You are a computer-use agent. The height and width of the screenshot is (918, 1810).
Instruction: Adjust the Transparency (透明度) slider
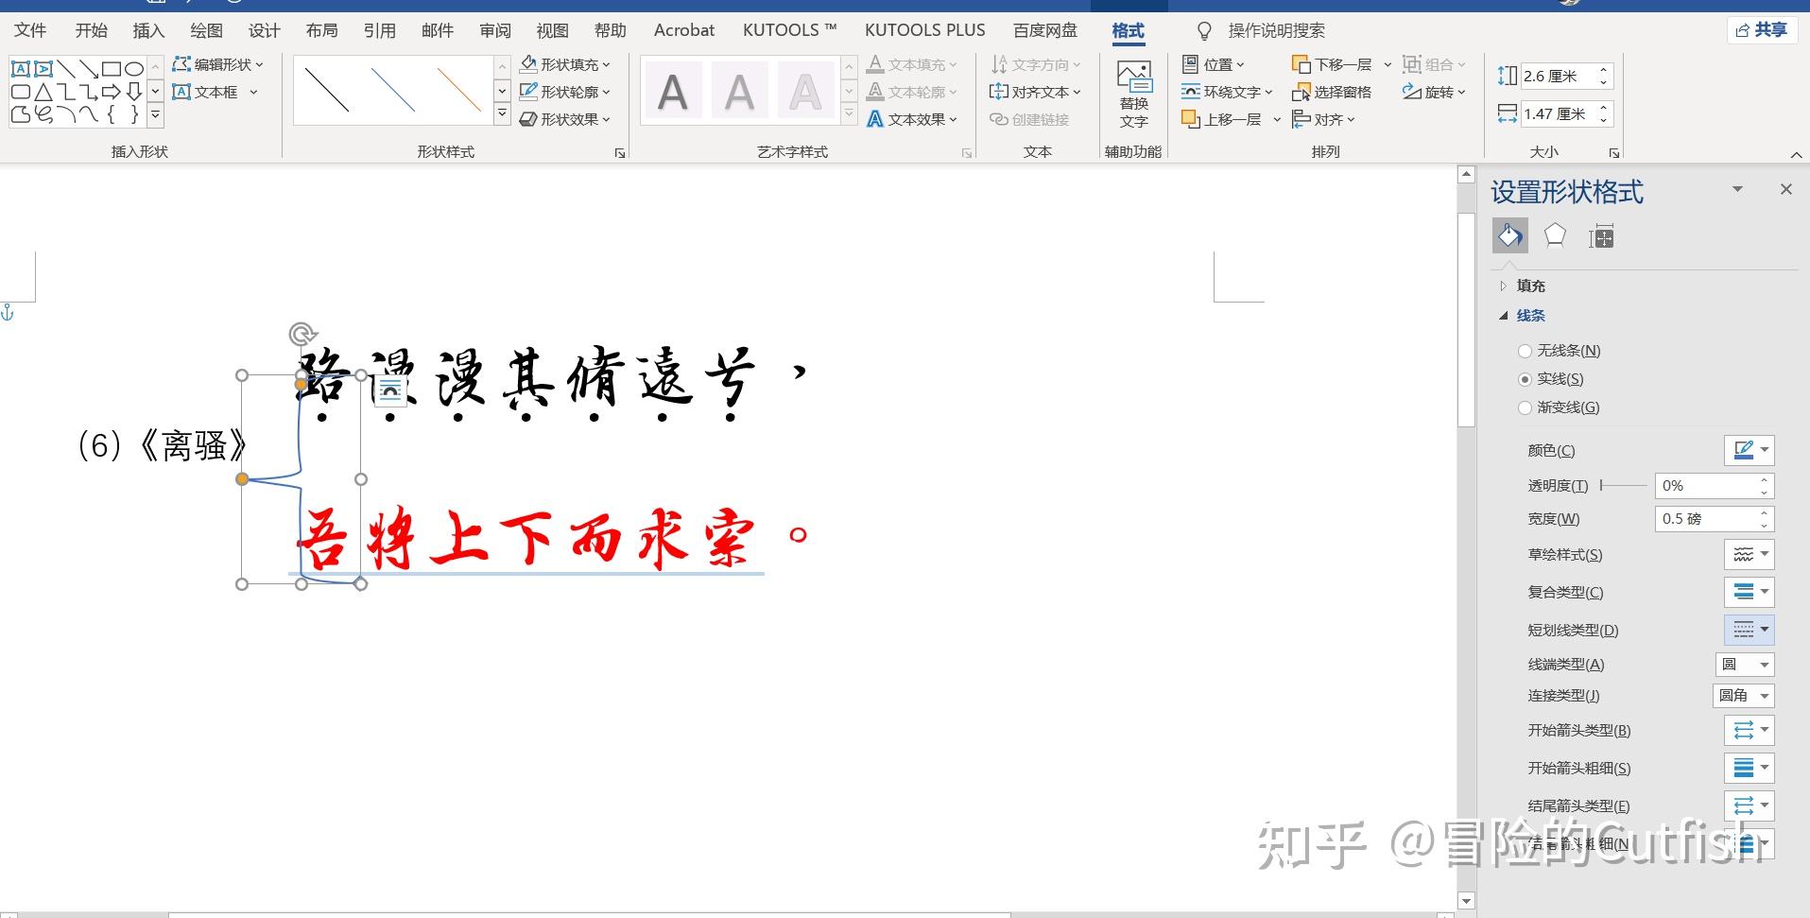pos(1623,485)
